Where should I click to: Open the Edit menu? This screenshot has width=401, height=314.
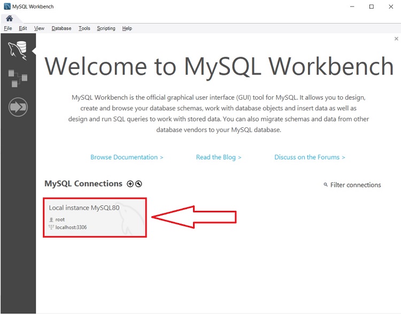(23, 28)
